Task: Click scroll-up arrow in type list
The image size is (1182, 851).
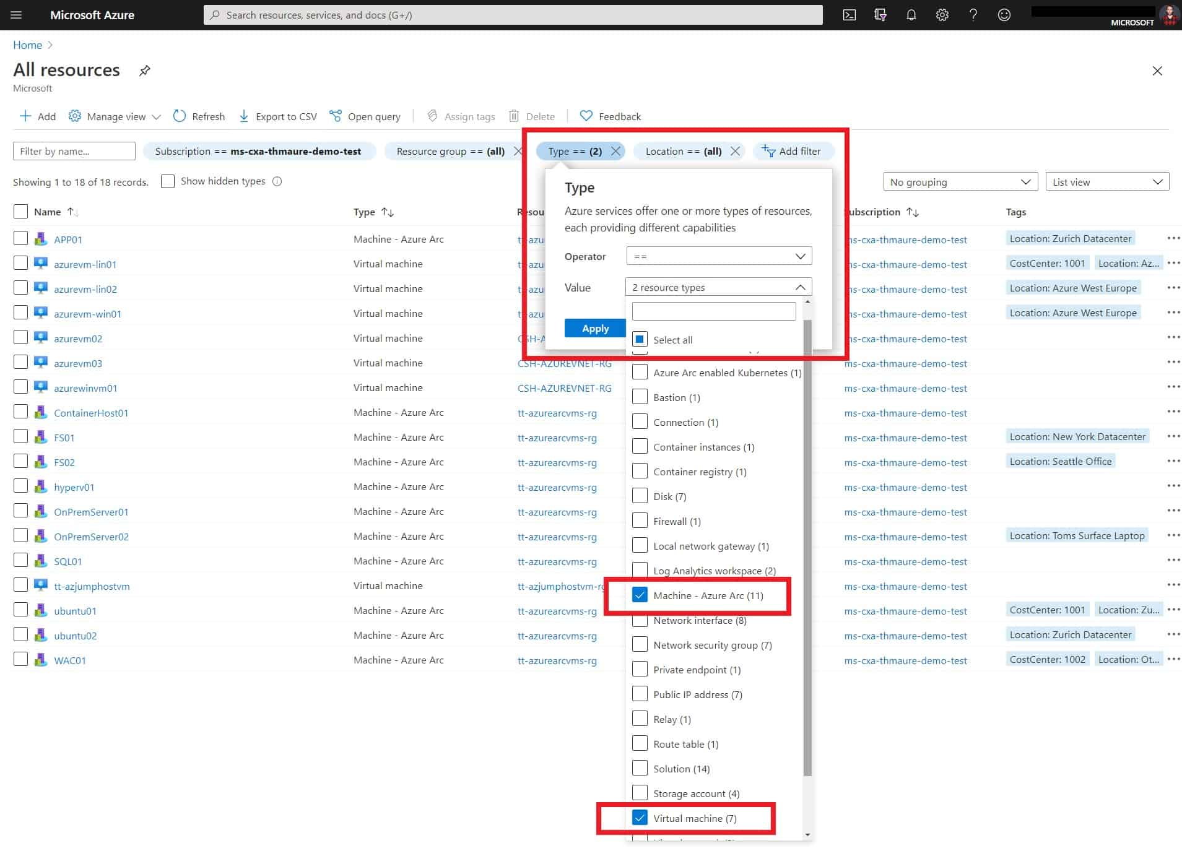Action: (x=807, y=301)
